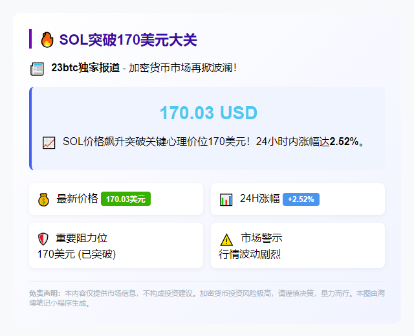Image resolution: width=414 pixels, height=336 pixels.
Task: Click the fire emoji beside the headline
Action: click(x=47, y=39)
